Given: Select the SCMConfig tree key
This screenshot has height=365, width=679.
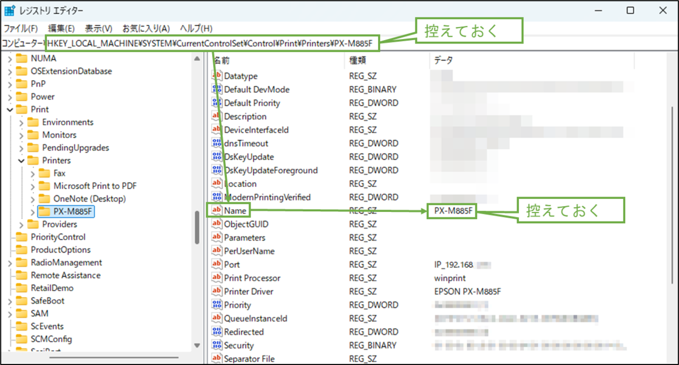Looking at the screenshot, I should click(51, 340).
